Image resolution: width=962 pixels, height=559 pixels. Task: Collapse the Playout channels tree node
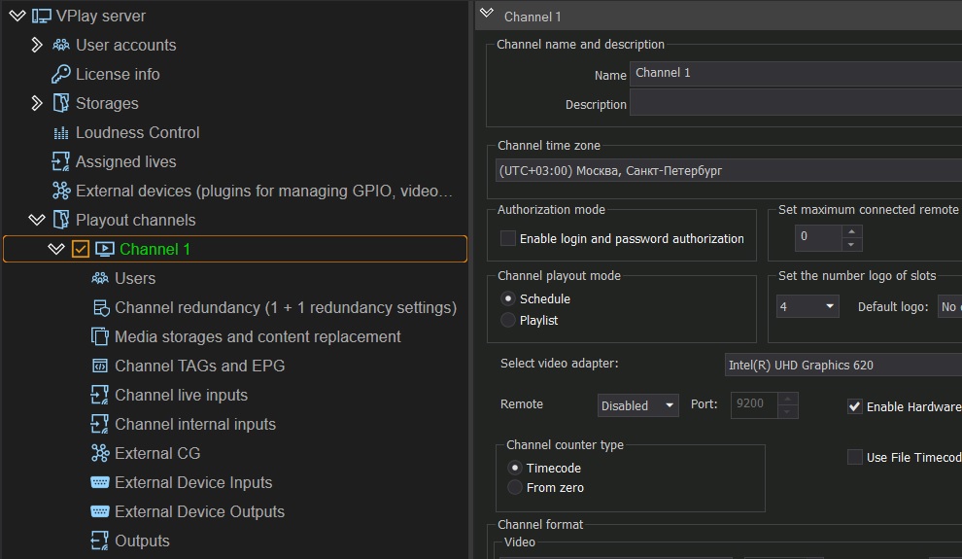37,220
